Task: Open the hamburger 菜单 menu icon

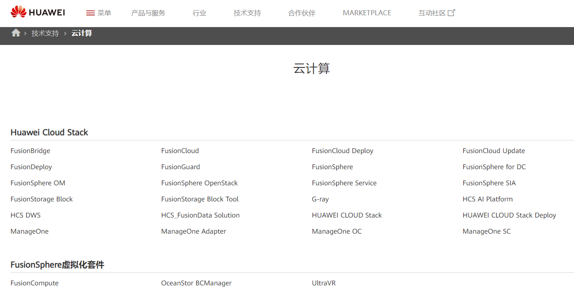Action: 90,13
